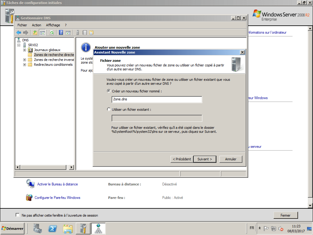
Task: Open the Affichage menu
Action: [53, 25]
